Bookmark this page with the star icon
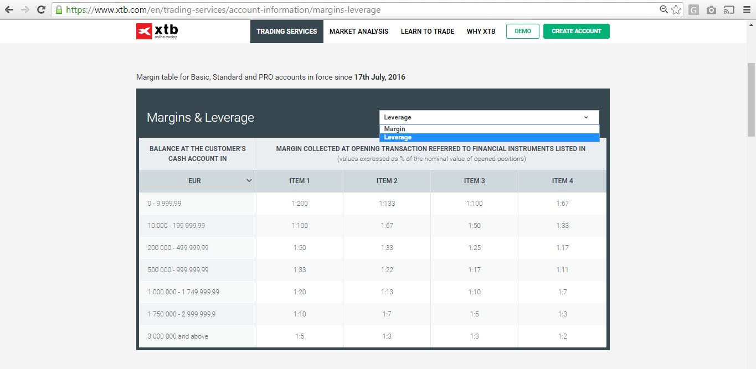Screen dimensions: 756x369 tap(676, 10)
